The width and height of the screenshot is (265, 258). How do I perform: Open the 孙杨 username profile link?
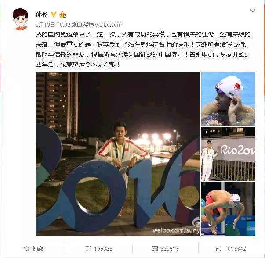click(x=41, y=14)
